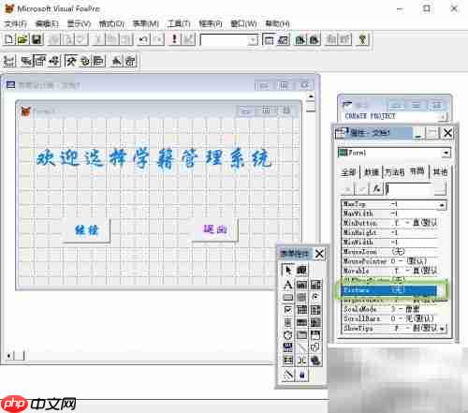
Task: Select the Command Group control tool
Action: [301, 297]
